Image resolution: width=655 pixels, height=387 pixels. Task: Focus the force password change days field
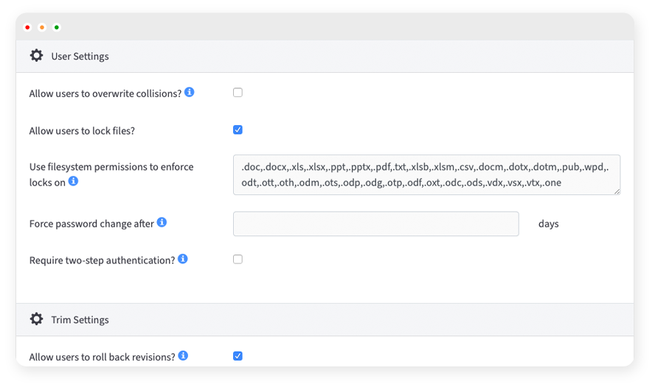[x=375, y=224]
